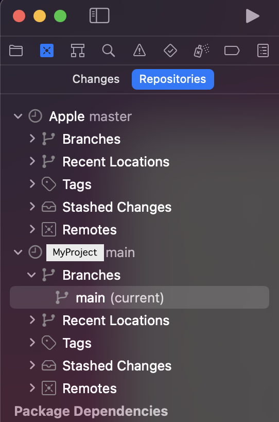Switch to the Changes tab
This screenshot has height=422, width=279.
(96, 79)
